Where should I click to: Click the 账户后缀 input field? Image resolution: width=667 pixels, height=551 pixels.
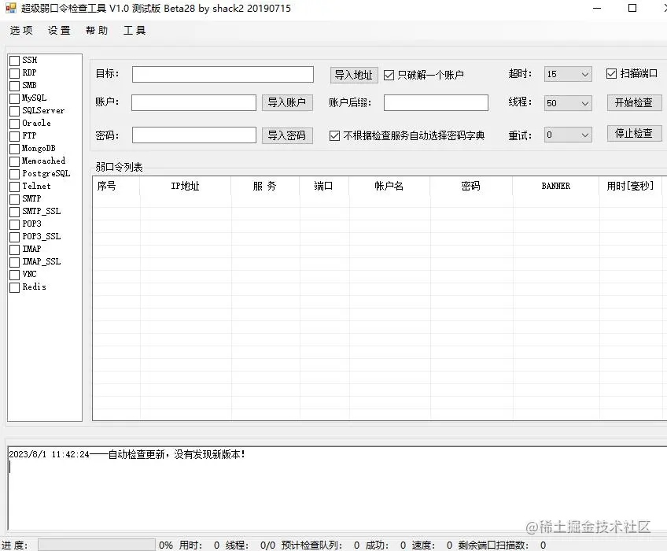tap(436, 102)
